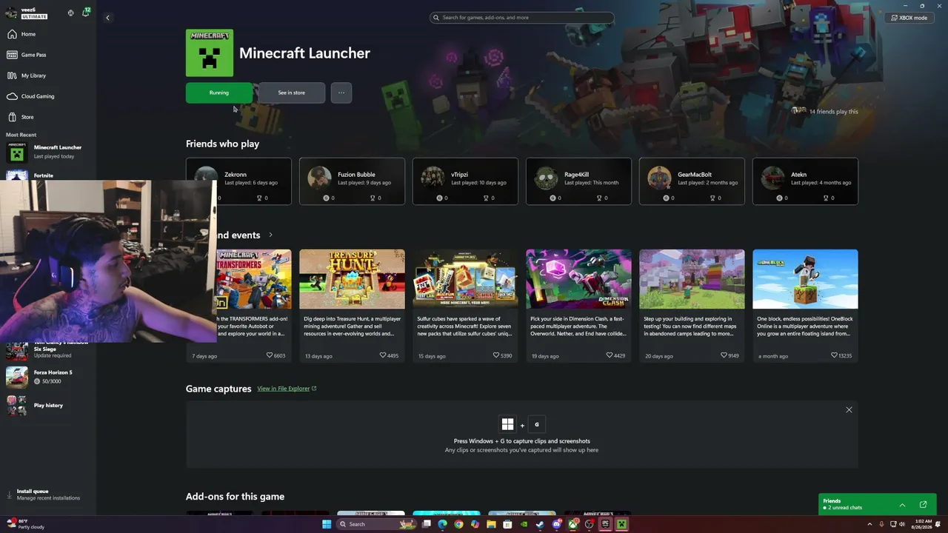This screenshot has width=948, height=533.
Task: Open Microsoft Store from the taskbar
Action: click(x=507, y=525)
